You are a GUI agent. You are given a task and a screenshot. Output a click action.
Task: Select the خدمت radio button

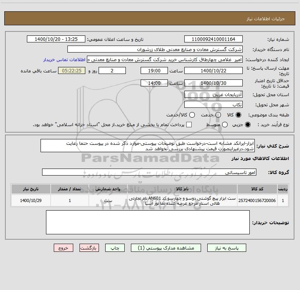point(218,115)
